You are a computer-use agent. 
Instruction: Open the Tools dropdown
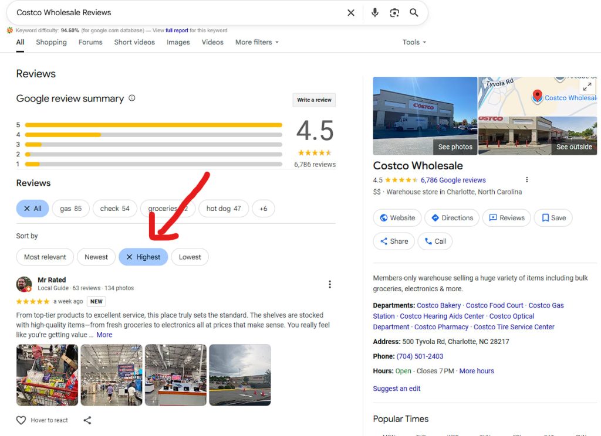414,42
